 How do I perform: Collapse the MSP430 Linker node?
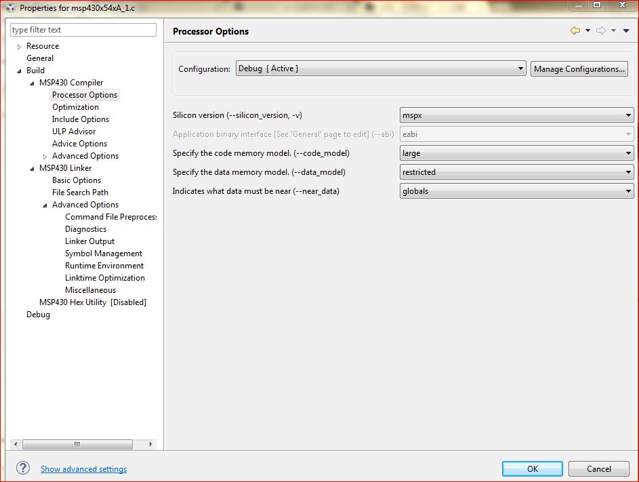coord(33,168)
